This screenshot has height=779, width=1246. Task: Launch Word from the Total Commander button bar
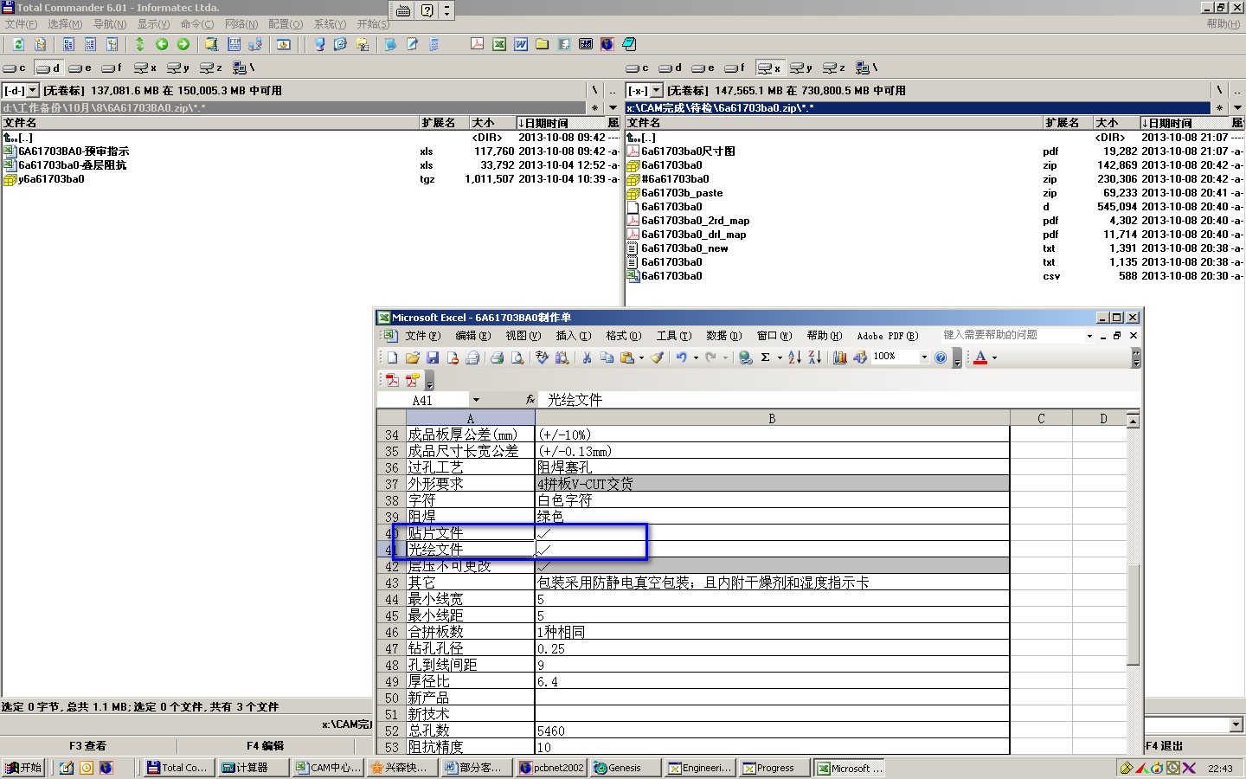coord(521,44)
